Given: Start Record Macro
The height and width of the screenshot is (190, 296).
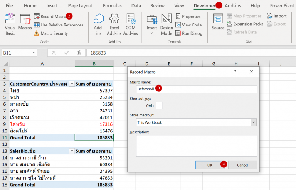Looking at the screenshot, I should (x=50, y=17).
